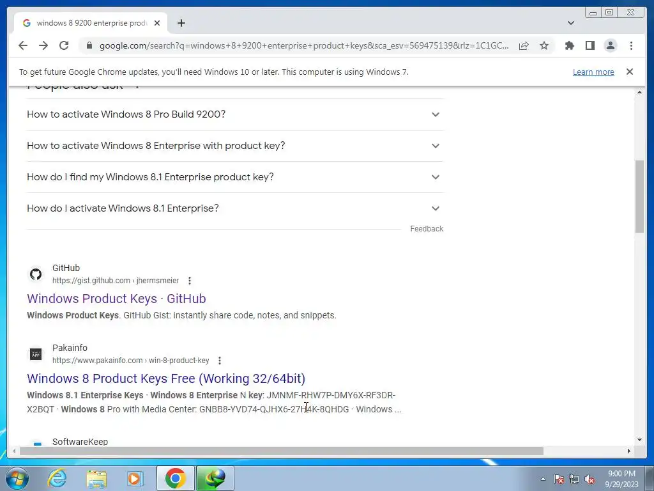Open more options for Pakainfo result
654x491 pixels.
[220, 361]
